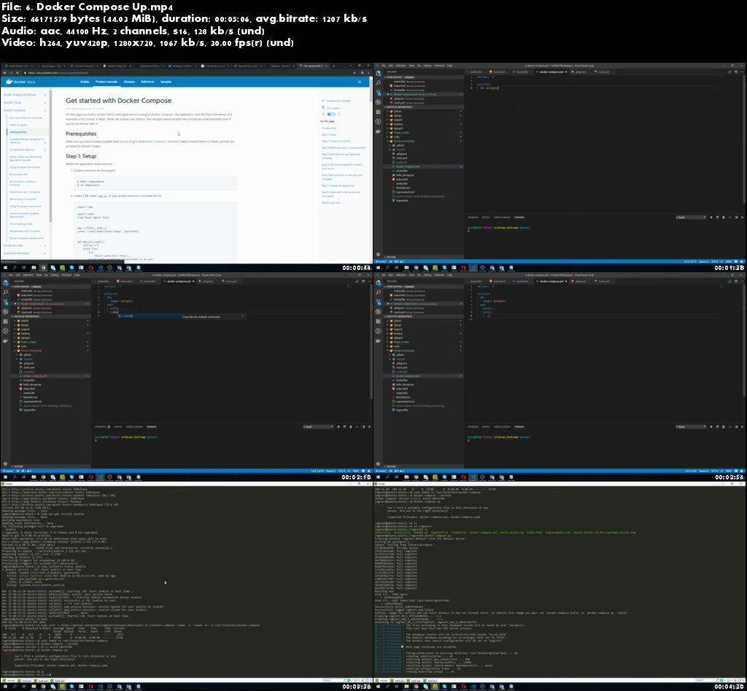
Task: Follow the Docker Engine link under Prerequisites
Action: coord(128,141)
